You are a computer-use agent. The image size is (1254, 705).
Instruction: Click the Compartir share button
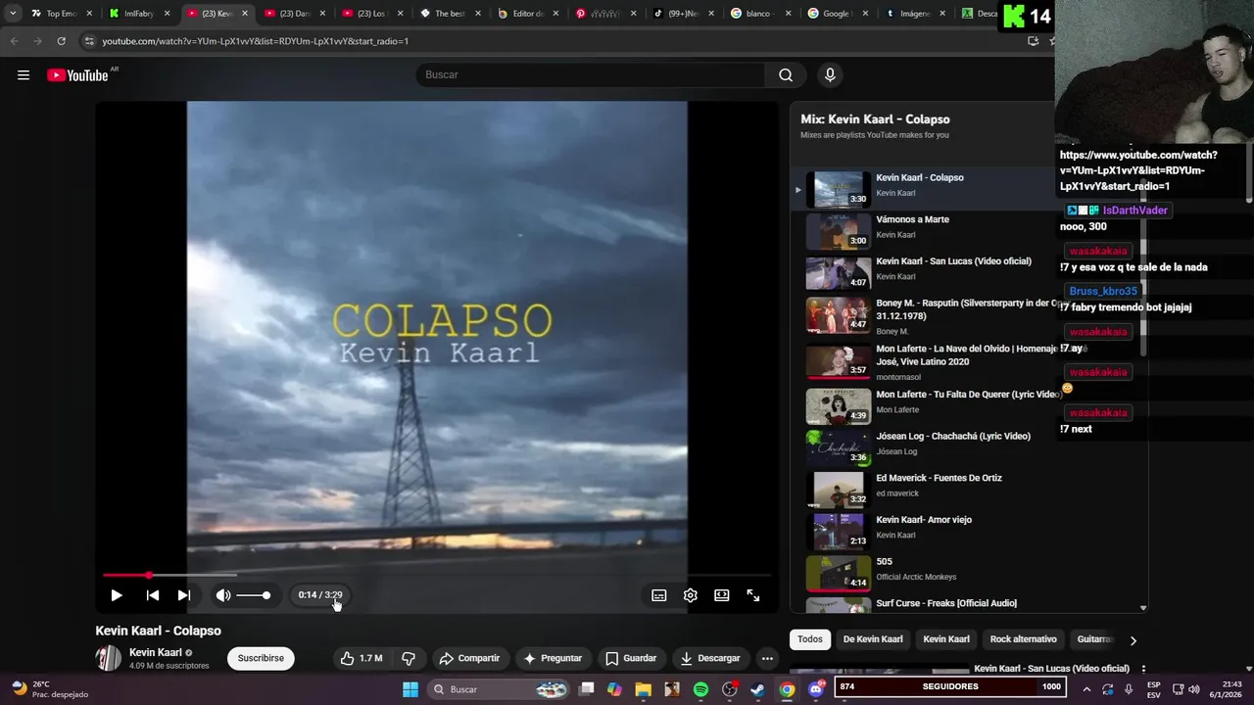(x=469, y=658)
